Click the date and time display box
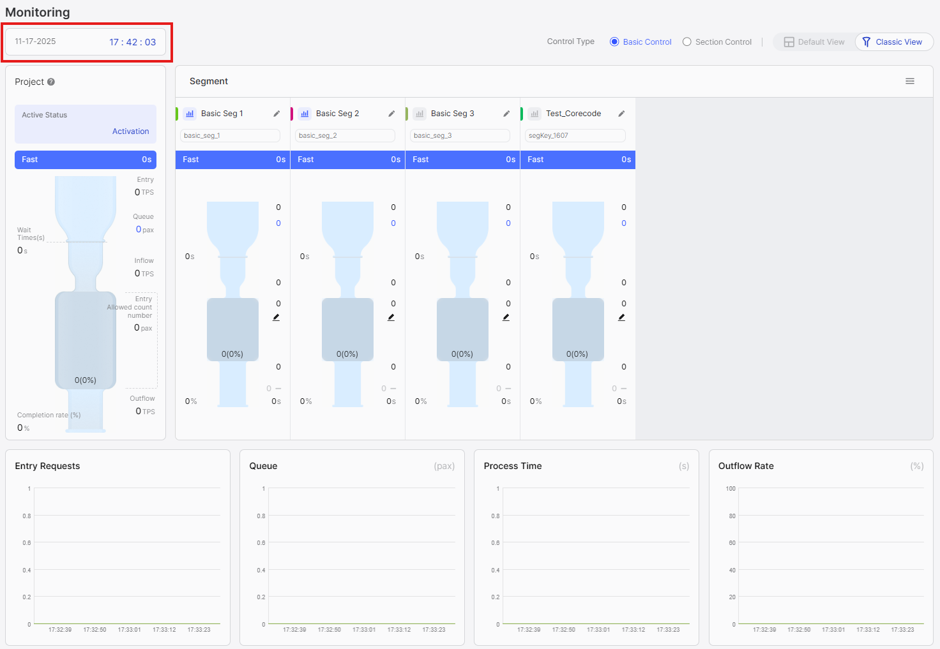This screenshot has height=649, width=940. pyautogui.click(x=86, y=42)
